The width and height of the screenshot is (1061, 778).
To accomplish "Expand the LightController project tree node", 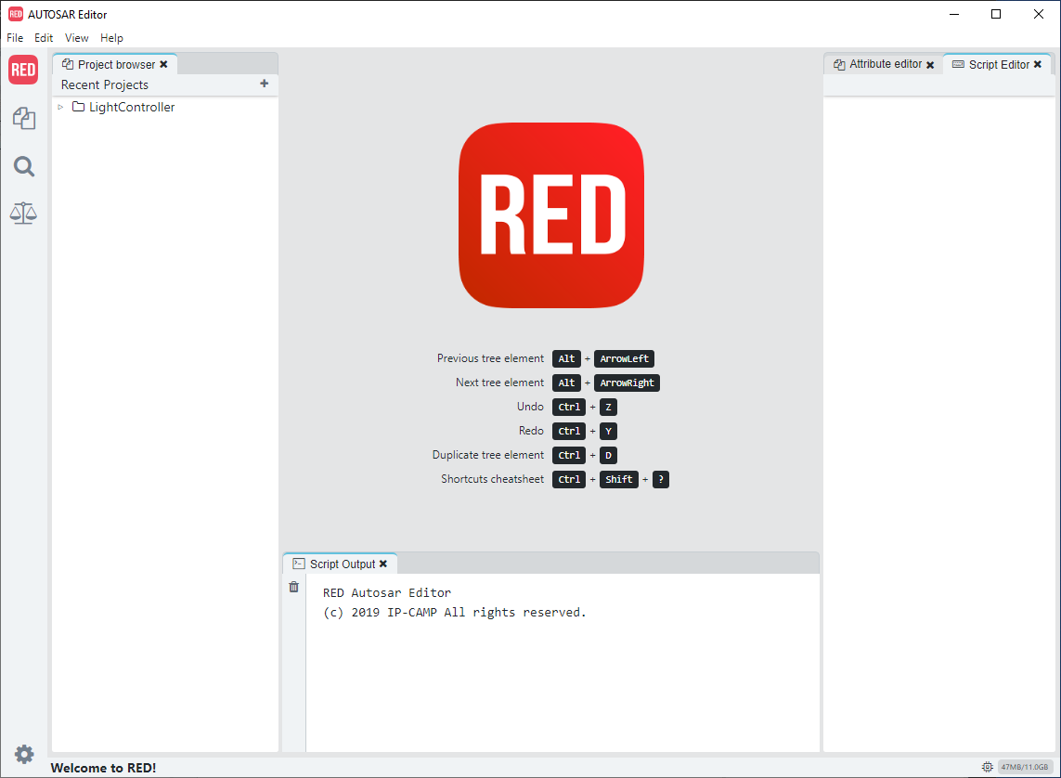I will click(x=61, y=107).
